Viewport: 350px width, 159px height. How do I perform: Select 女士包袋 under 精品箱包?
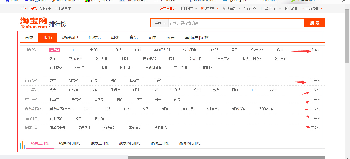pos(56,118)
